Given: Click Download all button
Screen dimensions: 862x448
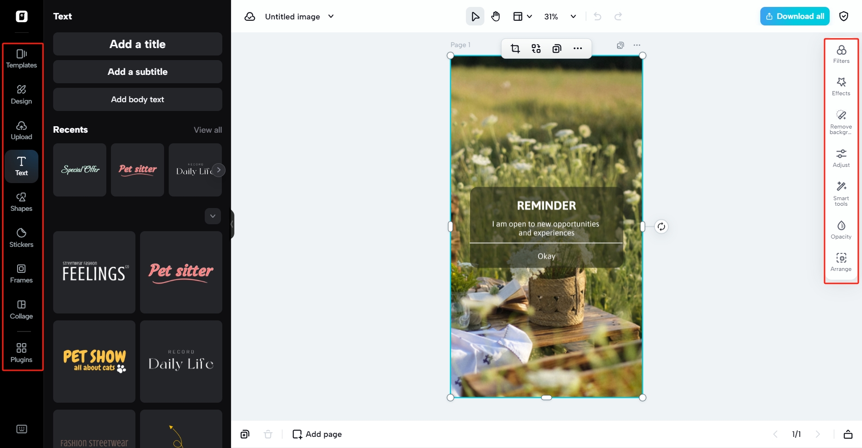Looking at the screenshot, I should (795, 16).
